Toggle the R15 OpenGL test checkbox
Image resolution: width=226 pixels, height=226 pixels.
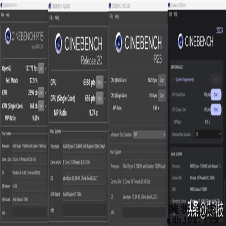tap(46, 68)
